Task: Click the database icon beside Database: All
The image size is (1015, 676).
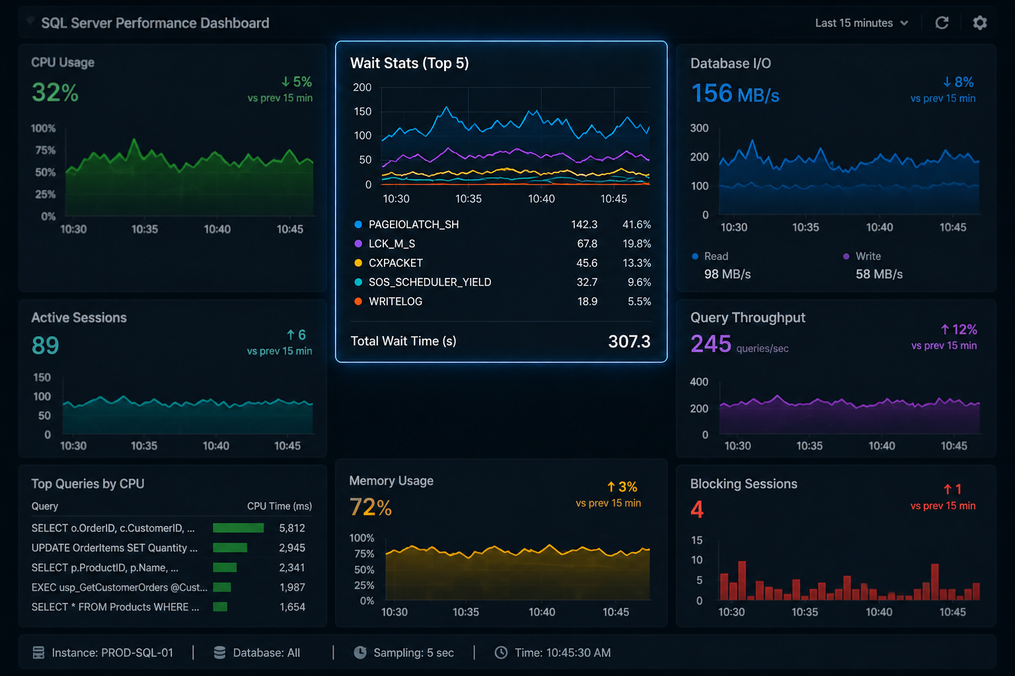Action: pyautogui.click(x=220, y=653)
